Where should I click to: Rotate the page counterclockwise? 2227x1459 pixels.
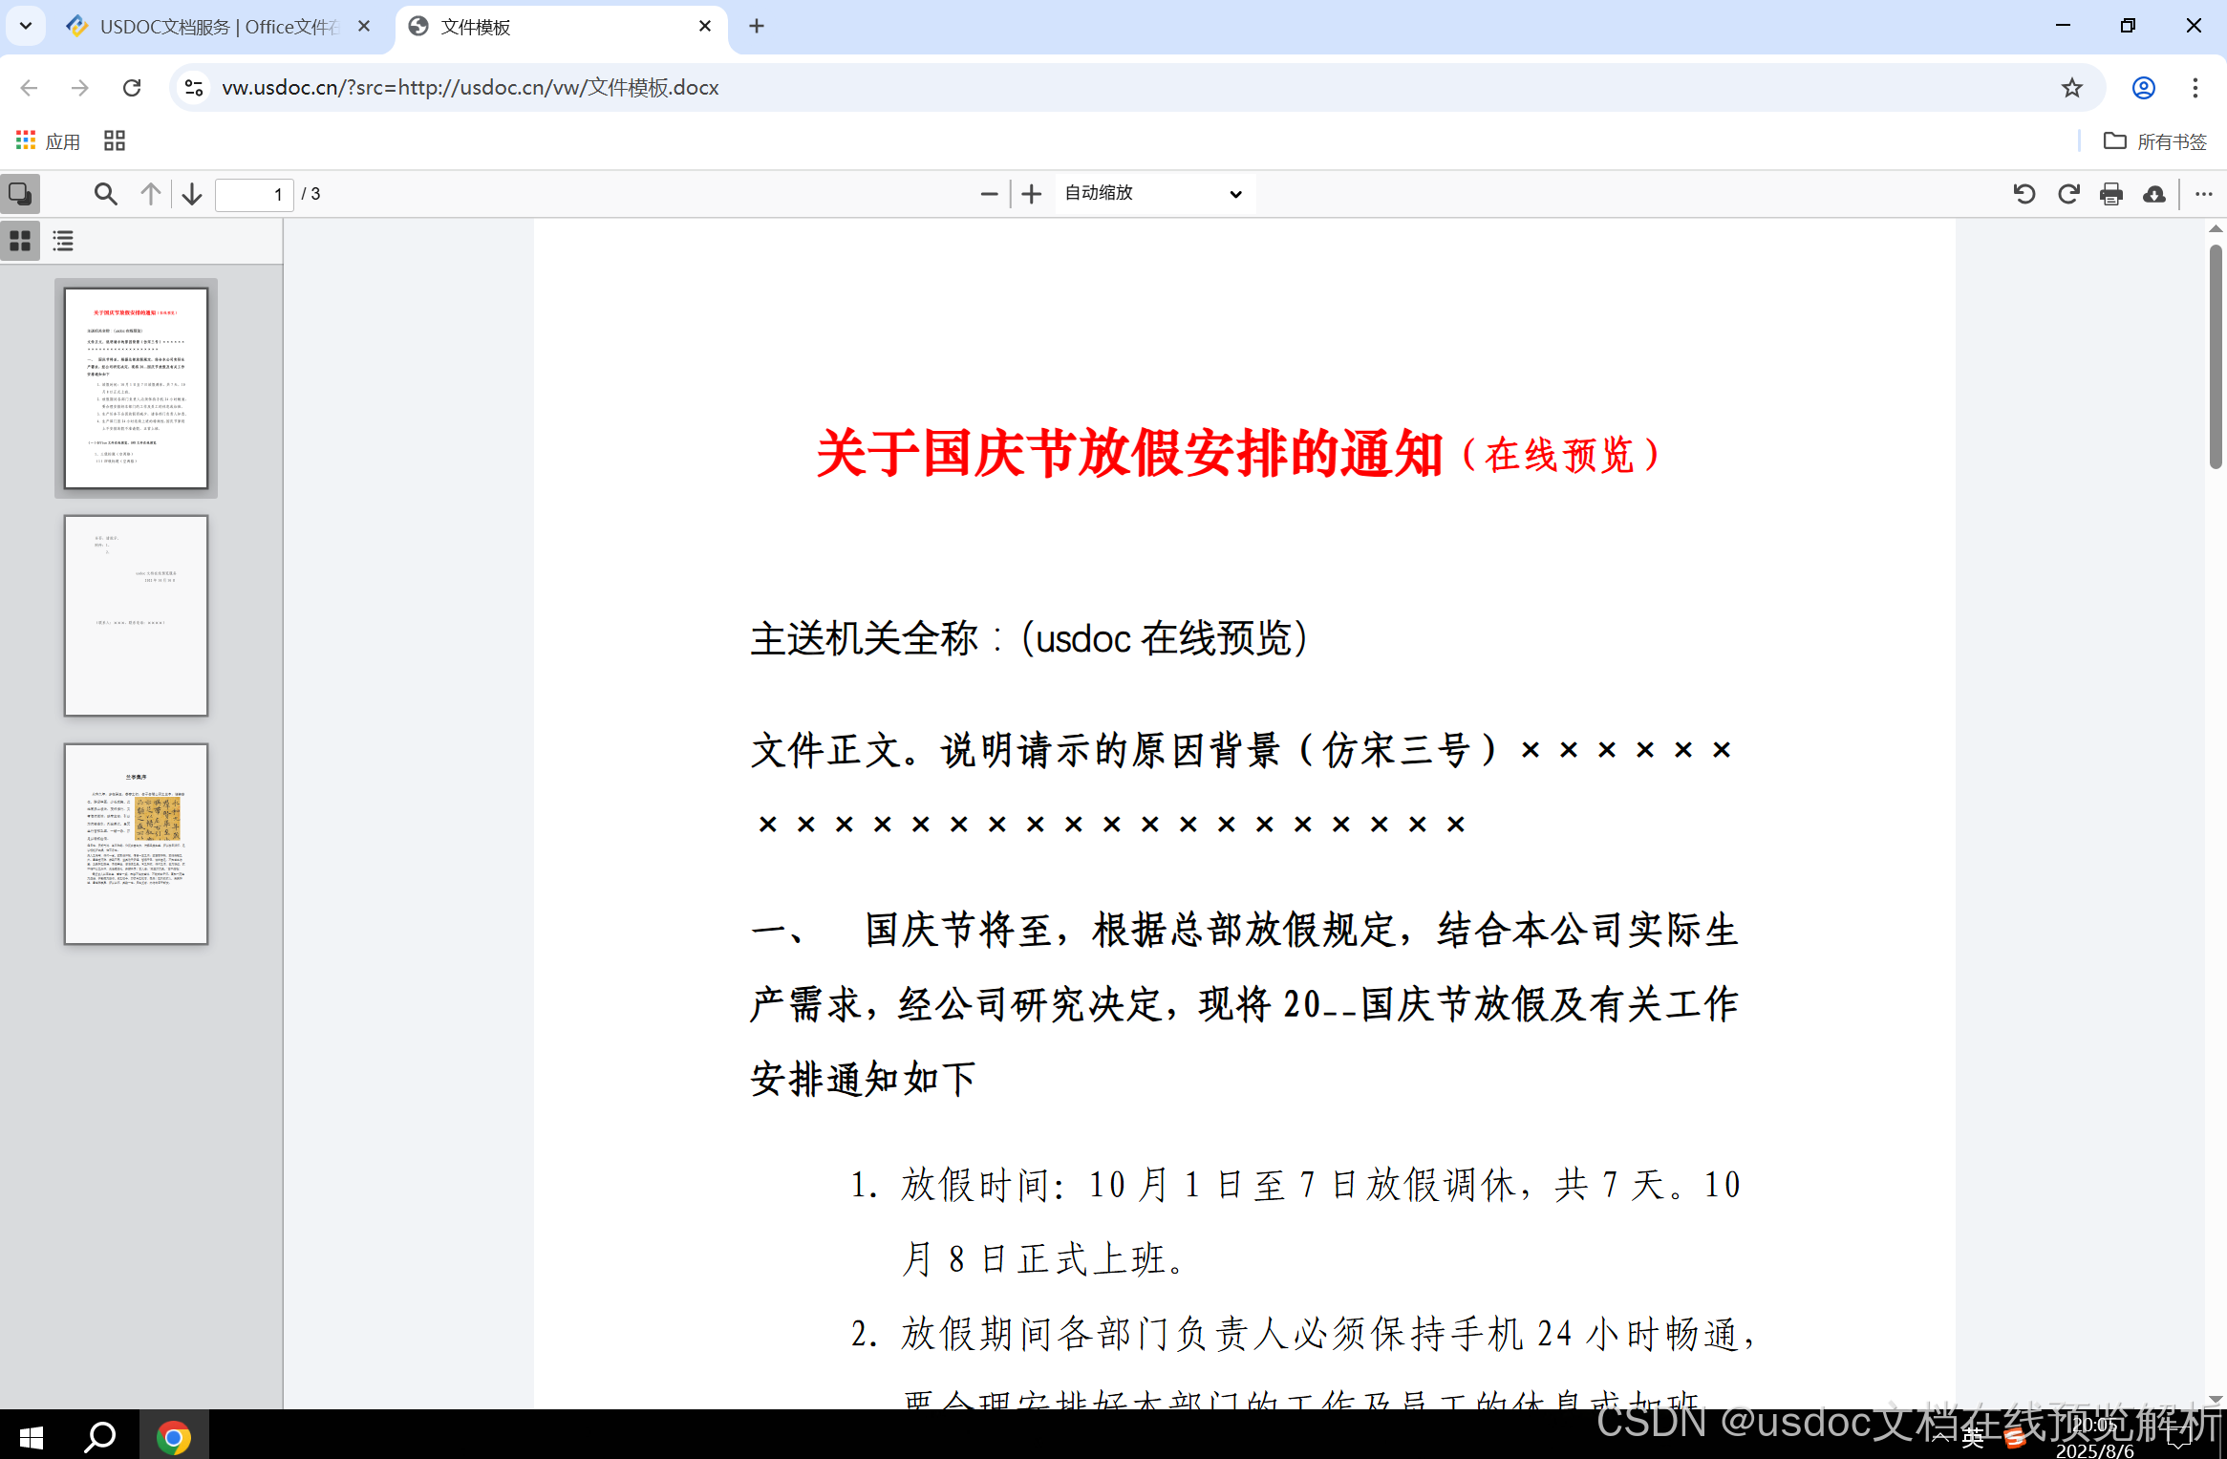[2024, 193]
